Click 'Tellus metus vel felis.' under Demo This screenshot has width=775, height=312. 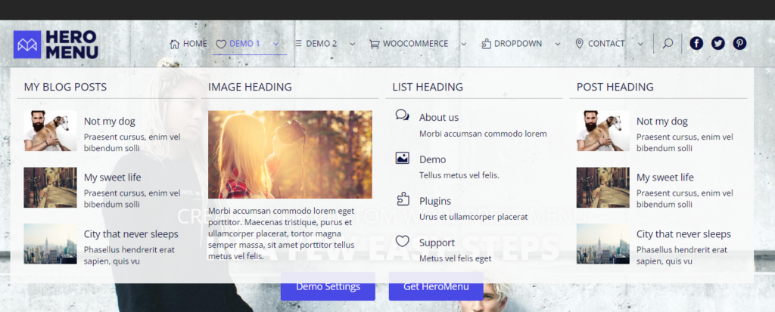459,175
